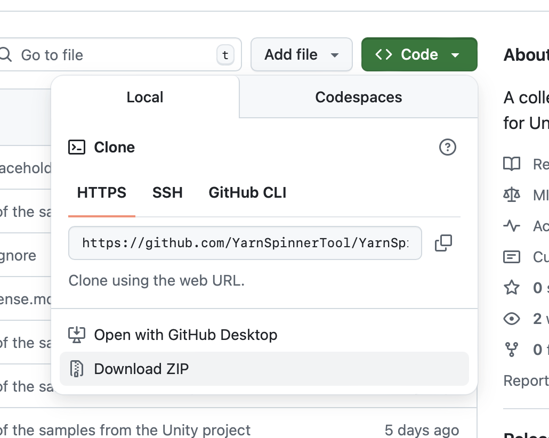Click the eye watchers icon
The width and height of the screenshot is (549, 438).
pyautogui.click(x=512, y=319)
